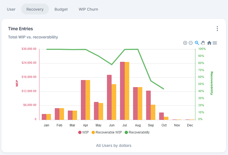The width and height of the screenshot is (228, 155).
Task: Open the Time Entries three-dot options menu
Action: tap(217, 29)
